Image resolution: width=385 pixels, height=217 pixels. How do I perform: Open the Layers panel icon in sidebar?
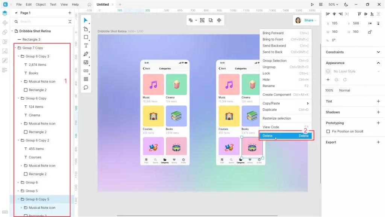5,13
